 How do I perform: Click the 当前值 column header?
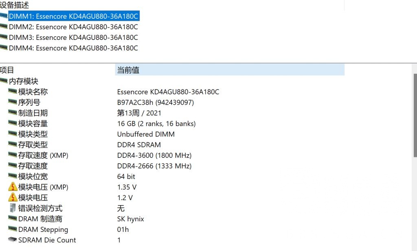coord(126,70)
